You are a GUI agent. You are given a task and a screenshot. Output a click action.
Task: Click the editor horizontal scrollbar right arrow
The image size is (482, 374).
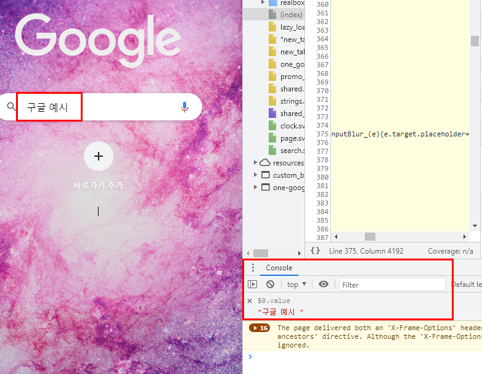(465, 236)
